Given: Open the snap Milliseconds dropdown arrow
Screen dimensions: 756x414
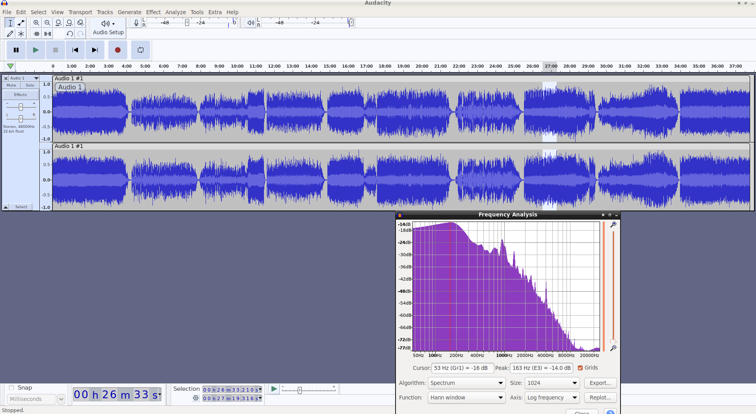Looking at the screenshot, I should click(x=61, y=399).
